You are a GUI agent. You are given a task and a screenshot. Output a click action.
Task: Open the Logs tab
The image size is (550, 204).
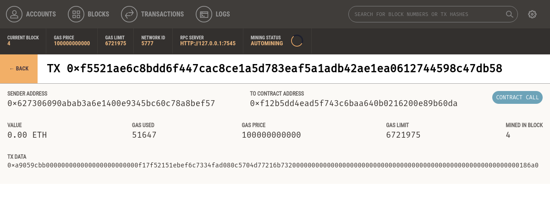[222, 14]
